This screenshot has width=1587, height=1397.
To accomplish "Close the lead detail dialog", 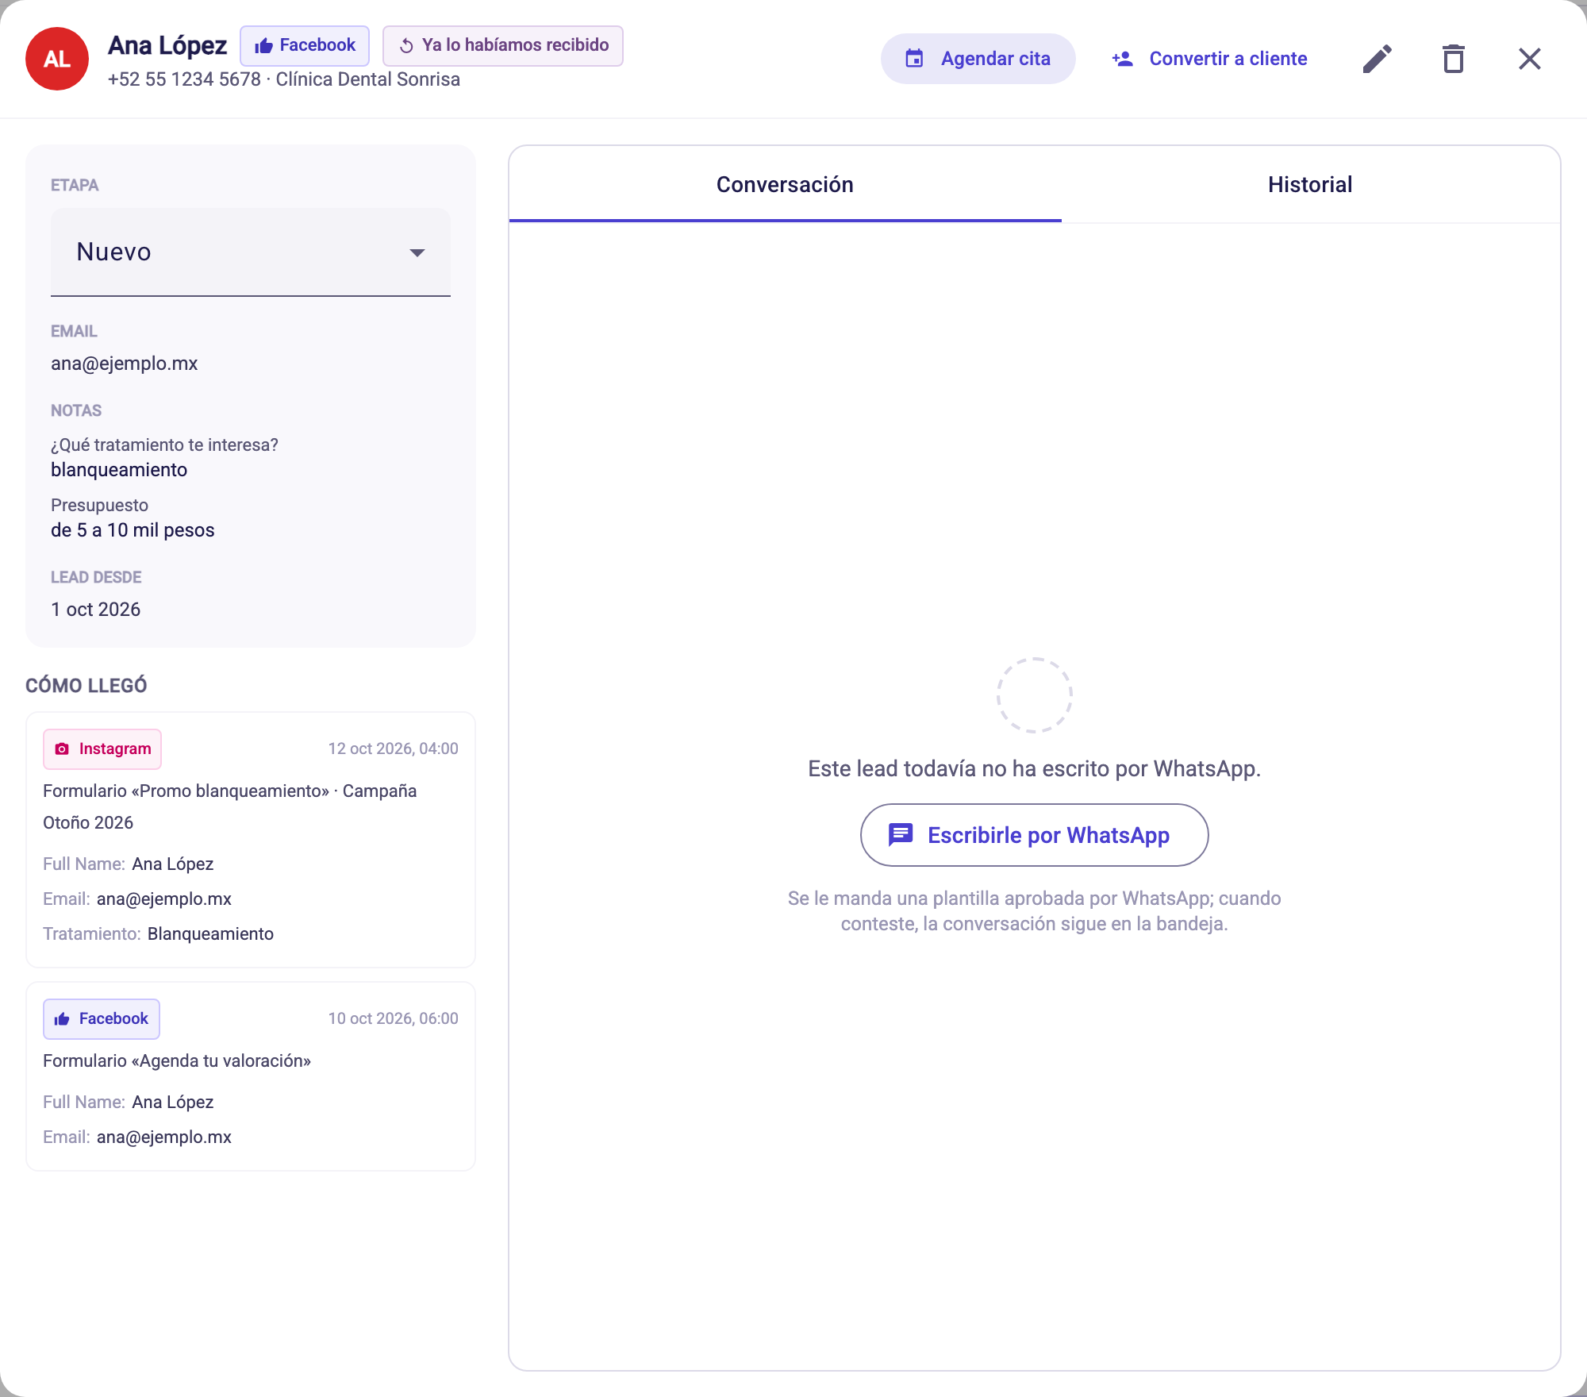I will coord(1529,59).
